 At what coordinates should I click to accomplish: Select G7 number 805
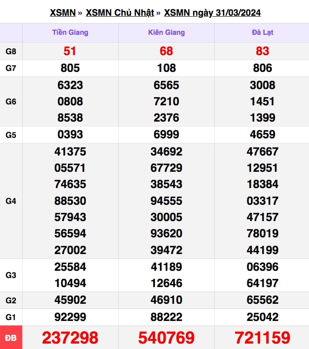coord(70,68)
